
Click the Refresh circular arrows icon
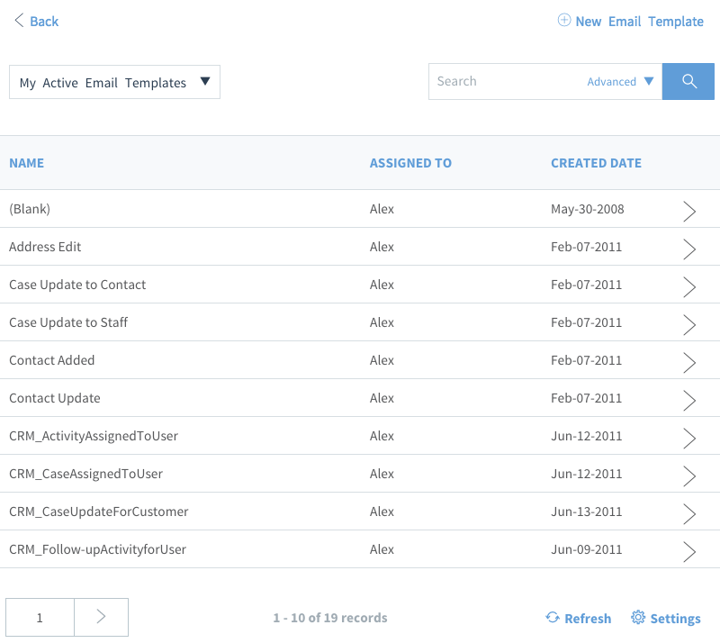click(x=553, y=617)
